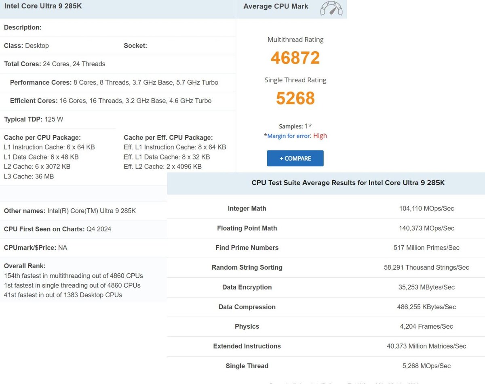Click L1 Data Cache: 6 x 48 KB
This screenshot has height=384, width=485.
(41, 157)
